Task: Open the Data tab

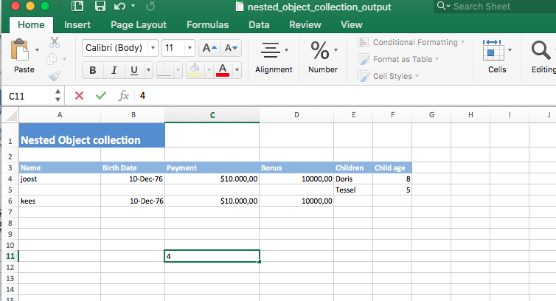Action: 259,25
